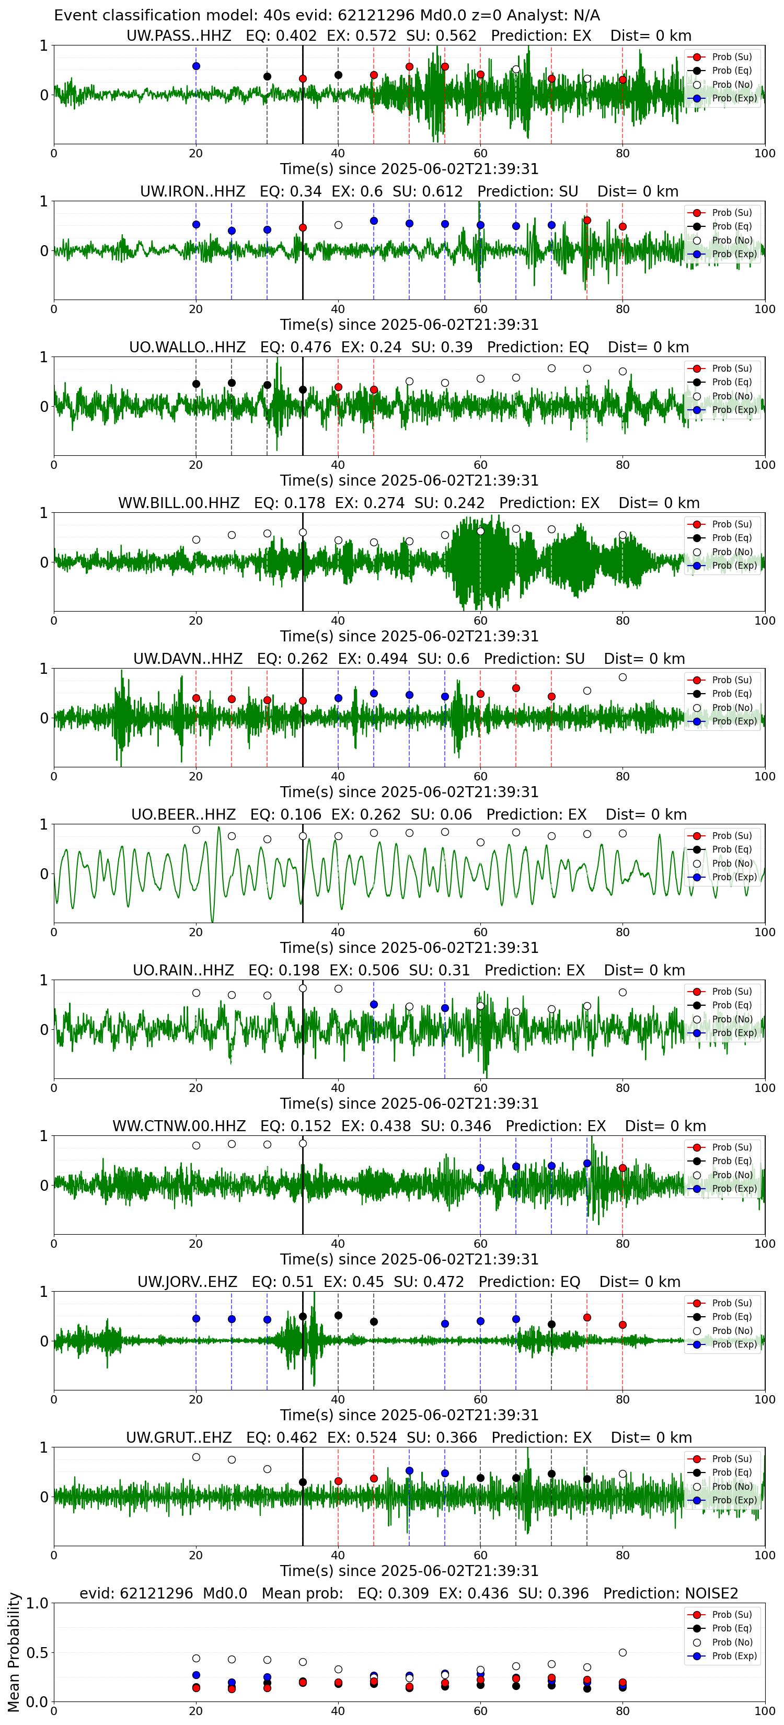Image resolution: width=784 pixels, height=1725 pixels.
Task: Click the blue Exp legend swatch in UW.IRON
Action: pos(697,255)
